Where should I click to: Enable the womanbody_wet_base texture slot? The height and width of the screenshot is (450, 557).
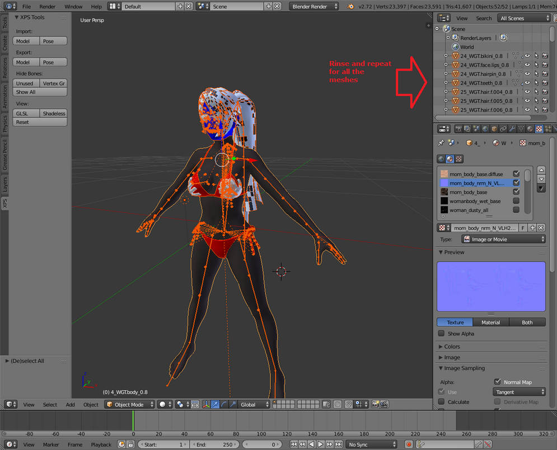point(516,201)
